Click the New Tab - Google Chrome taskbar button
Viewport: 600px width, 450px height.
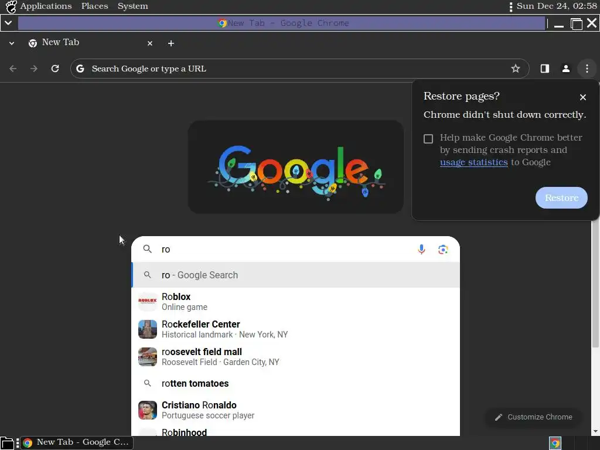click(77, 442)
